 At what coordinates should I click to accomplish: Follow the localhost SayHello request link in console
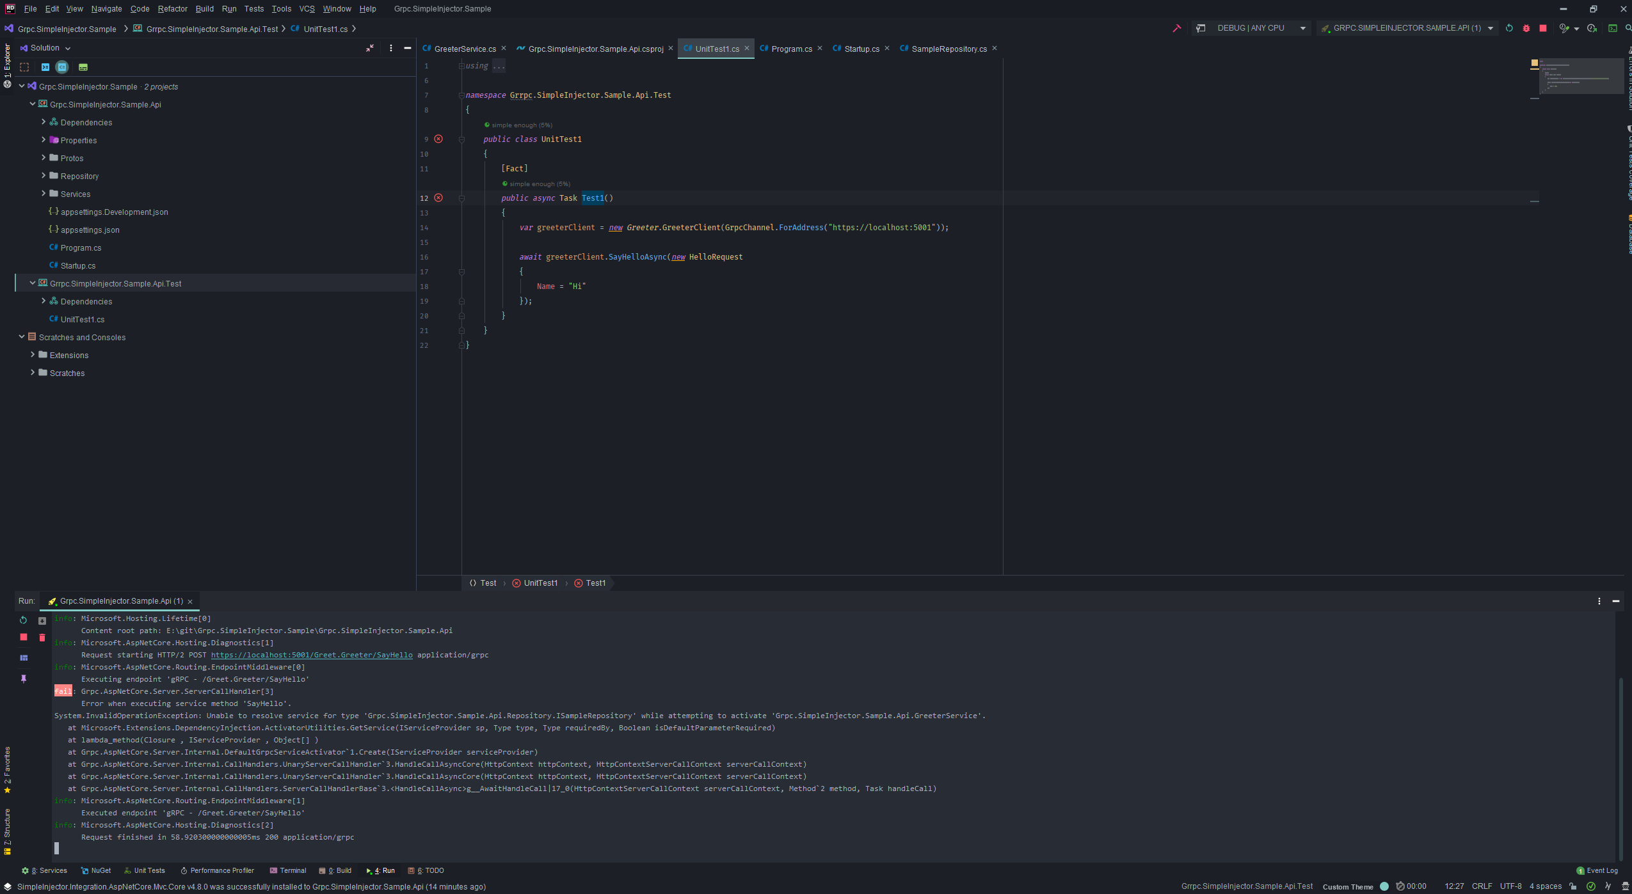pyautogui.click(x=312, y=655)
